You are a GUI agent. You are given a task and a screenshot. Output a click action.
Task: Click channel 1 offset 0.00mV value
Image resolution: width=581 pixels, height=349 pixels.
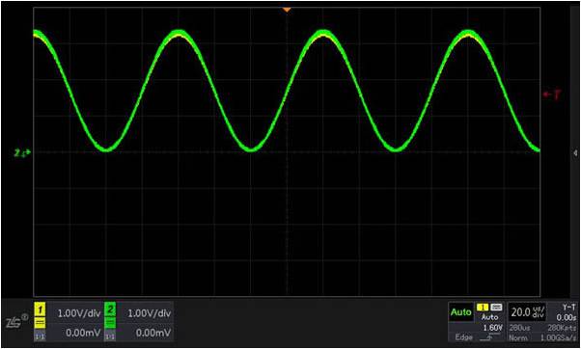83,333
